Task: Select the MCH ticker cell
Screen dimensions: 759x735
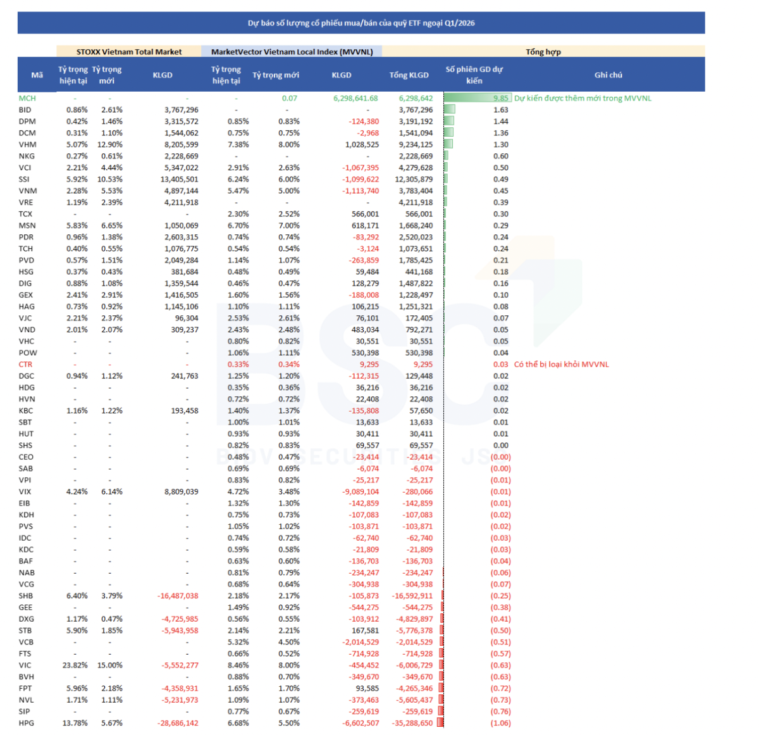Action: coord(27,98)
